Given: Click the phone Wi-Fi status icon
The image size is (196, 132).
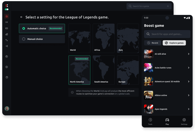Looking at the screenshot, I should pyautogui.click(x=185, y=18).
